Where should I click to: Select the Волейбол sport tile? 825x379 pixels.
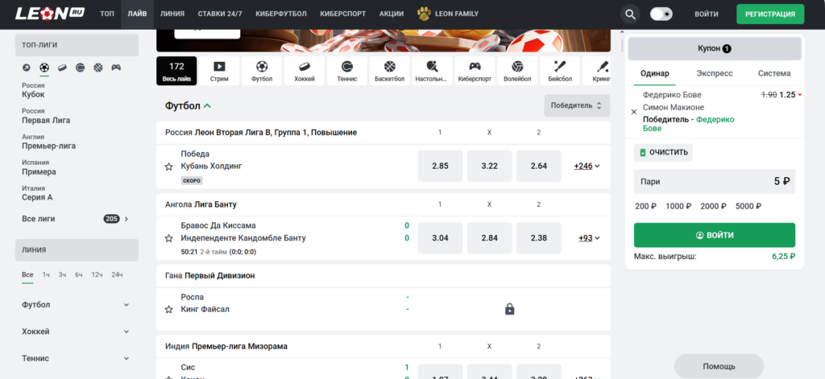[517, 71]
